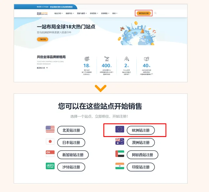Click the Singapore flag icon
Image resolution: width=209 pixels, height=192 pixels.
coord(50,154)
